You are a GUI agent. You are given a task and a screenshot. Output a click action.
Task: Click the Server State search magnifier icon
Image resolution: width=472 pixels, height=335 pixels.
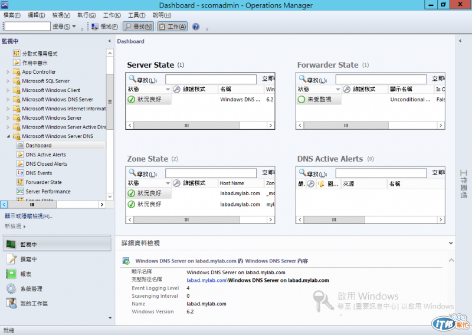132,78
